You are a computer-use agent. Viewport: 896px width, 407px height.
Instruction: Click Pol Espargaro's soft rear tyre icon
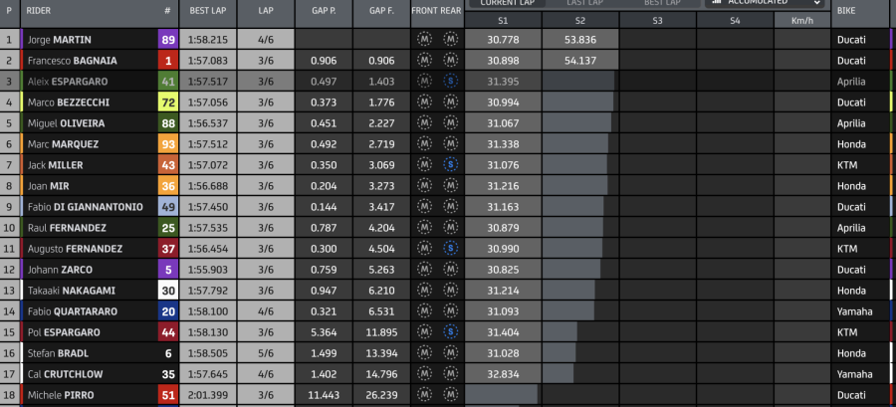pos(450,332)
